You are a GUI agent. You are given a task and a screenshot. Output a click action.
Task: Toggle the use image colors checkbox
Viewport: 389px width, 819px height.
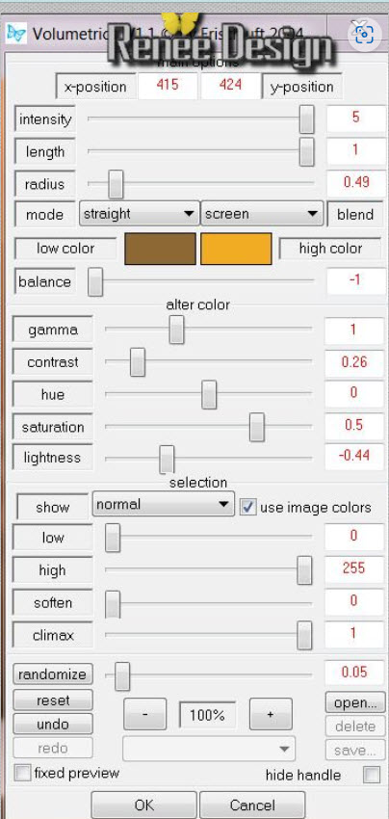248,507
